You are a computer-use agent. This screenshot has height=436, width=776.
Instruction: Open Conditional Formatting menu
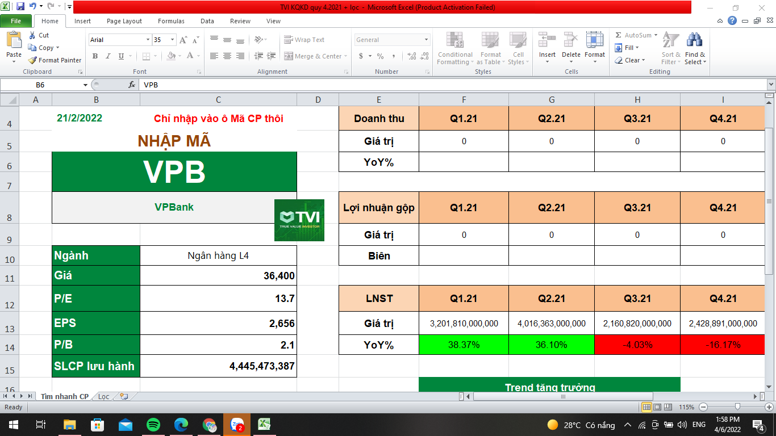[x=454, y=49]
